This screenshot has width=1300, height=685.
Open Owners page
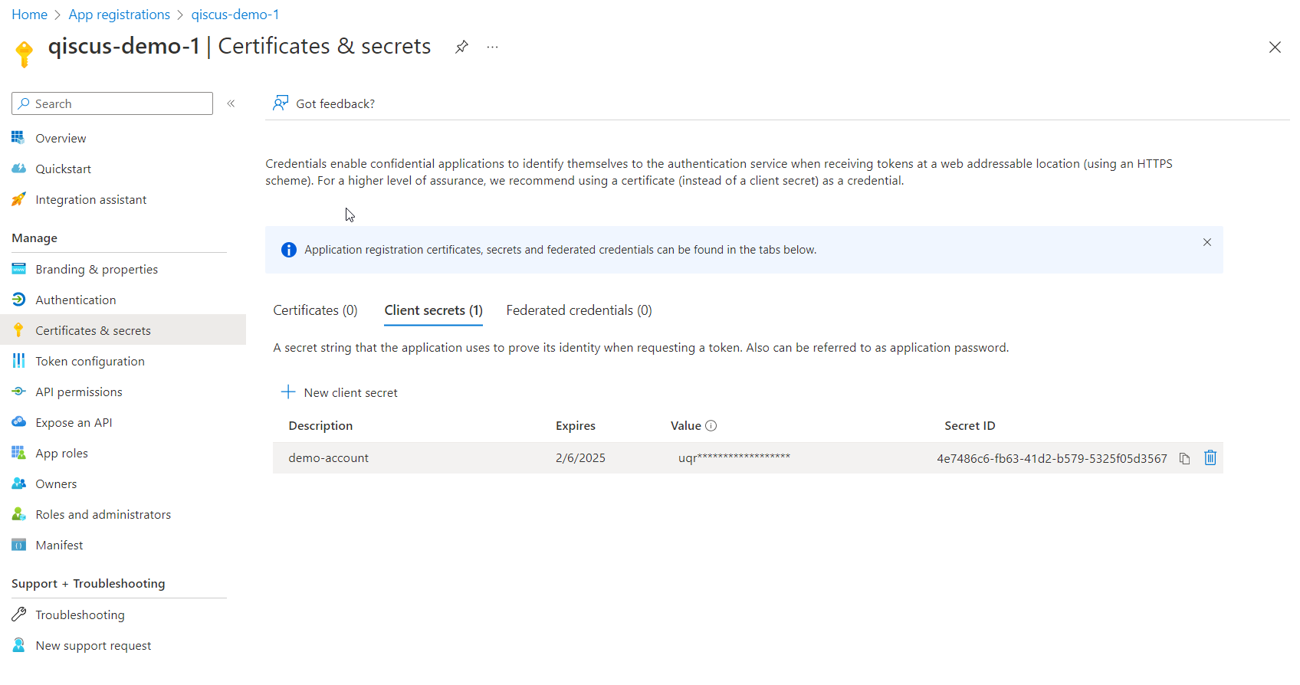click(56, 483)
